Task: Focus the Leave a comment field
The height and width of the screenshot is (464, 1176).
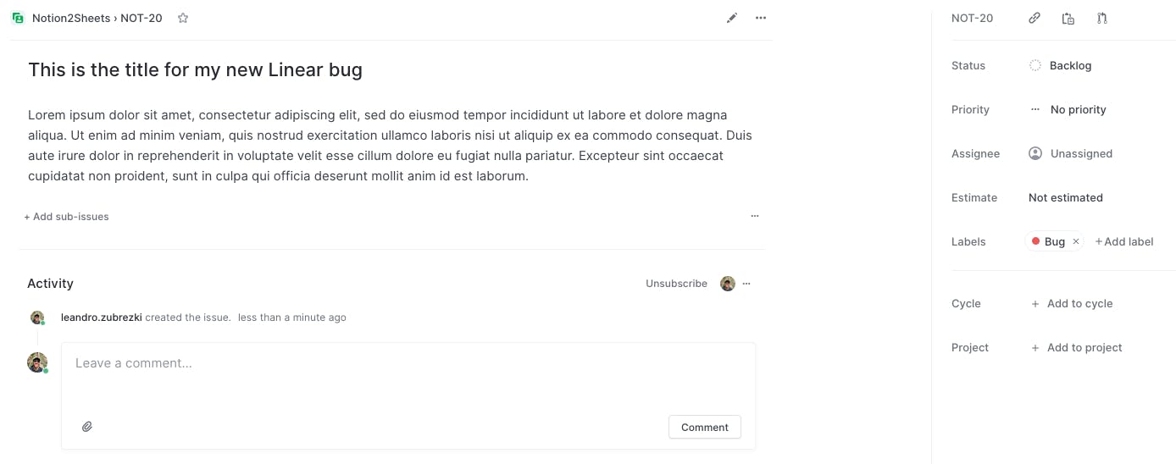Action: [407, 363]
